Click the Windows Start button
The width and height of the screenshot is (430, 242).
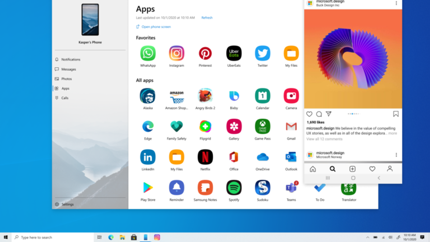(6, 237)
